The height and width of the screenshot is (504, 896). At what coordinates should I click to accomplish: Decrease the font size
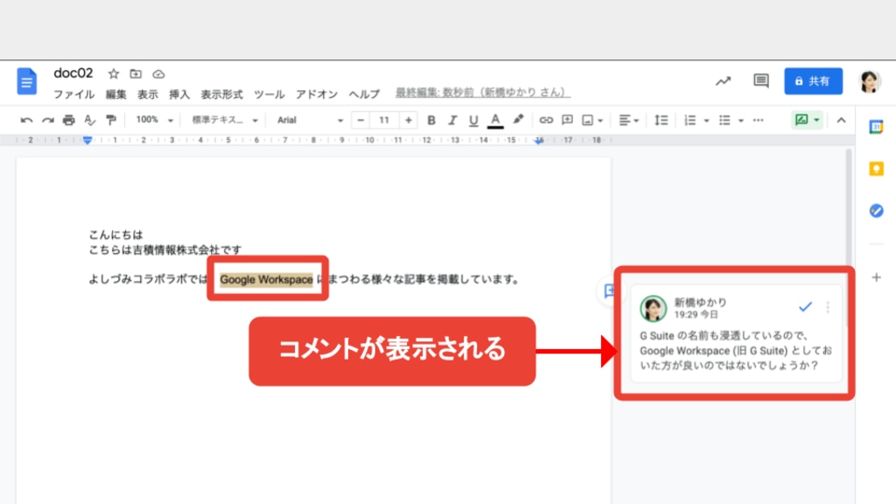[360, 120]
